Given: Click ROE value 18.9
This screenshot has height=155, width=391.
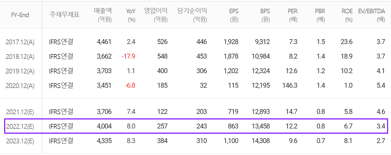Looking at the screenshot, I should point(347,56).
